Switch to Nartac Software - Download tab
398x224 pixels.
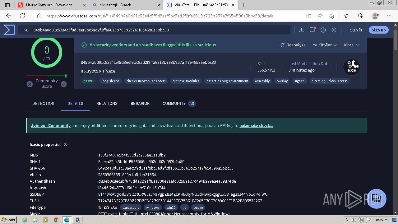52,5
